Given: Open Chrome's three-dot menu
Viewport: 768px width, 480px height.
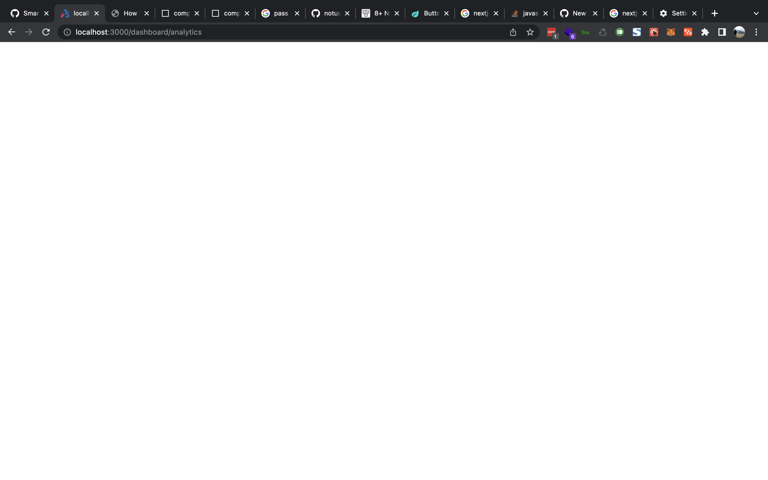Looking at the screenshot, I should point(757,32).
